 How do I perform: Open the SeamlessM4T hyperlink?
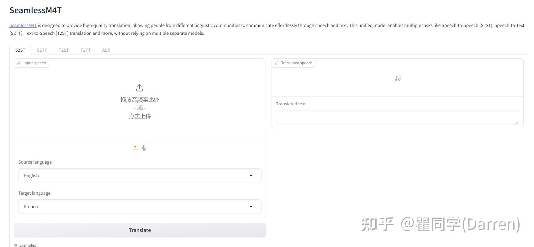click(x=23, y=25)
